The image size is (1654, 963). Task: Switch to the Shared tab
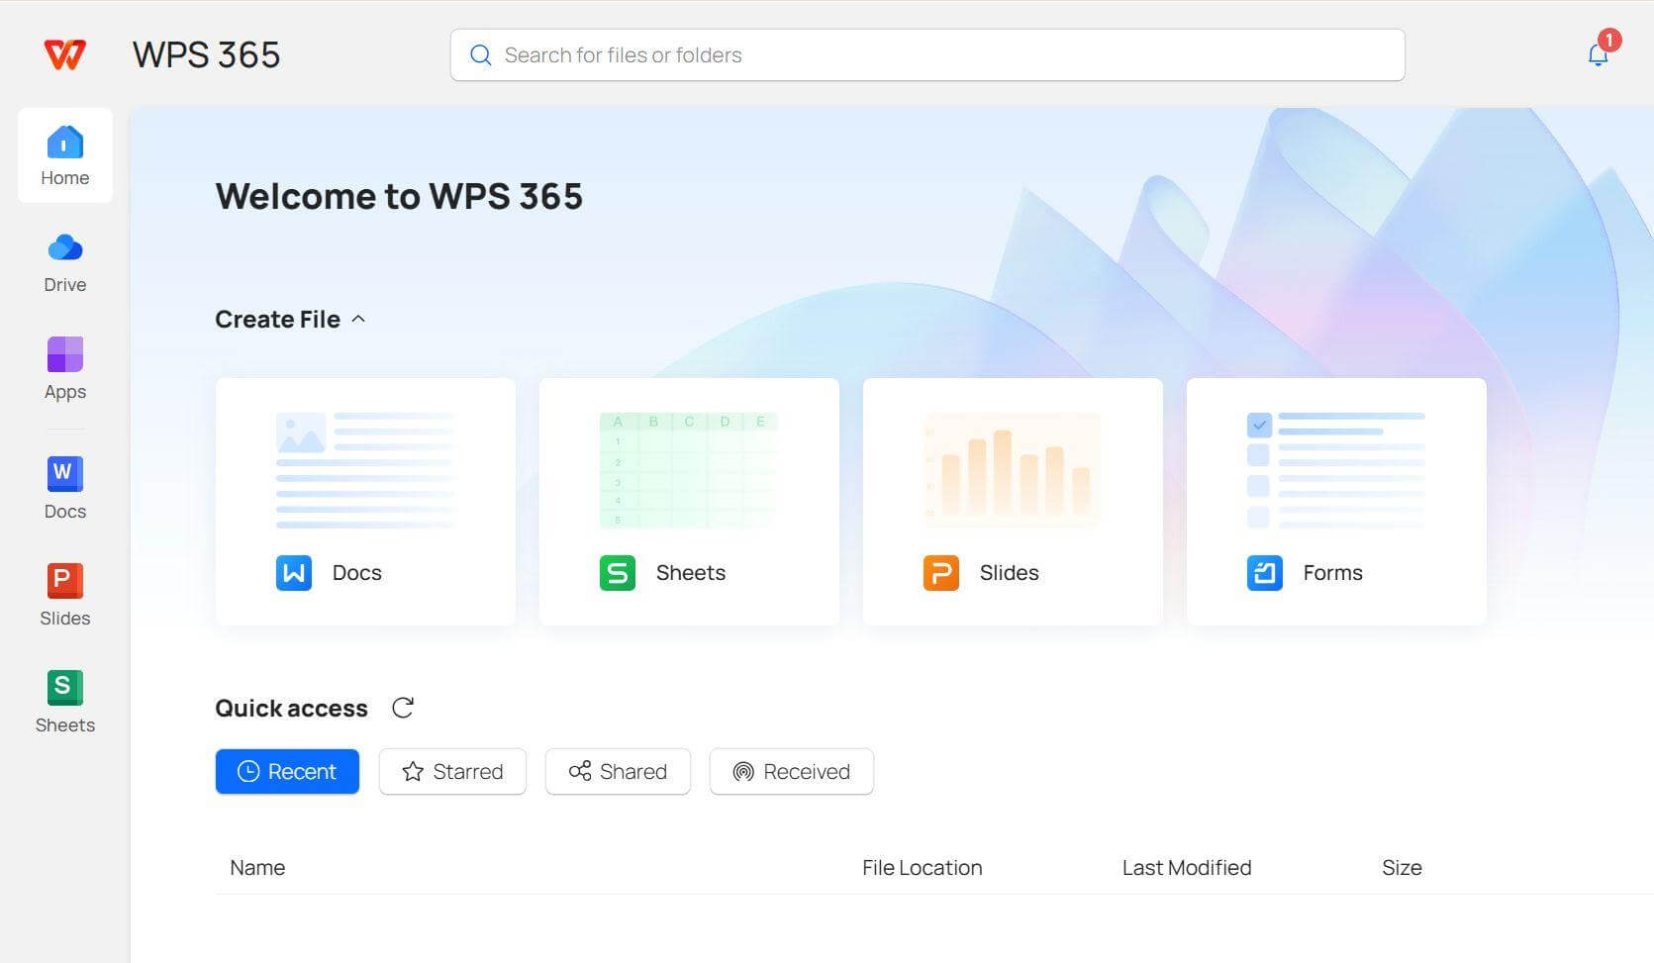coord(618,771)
